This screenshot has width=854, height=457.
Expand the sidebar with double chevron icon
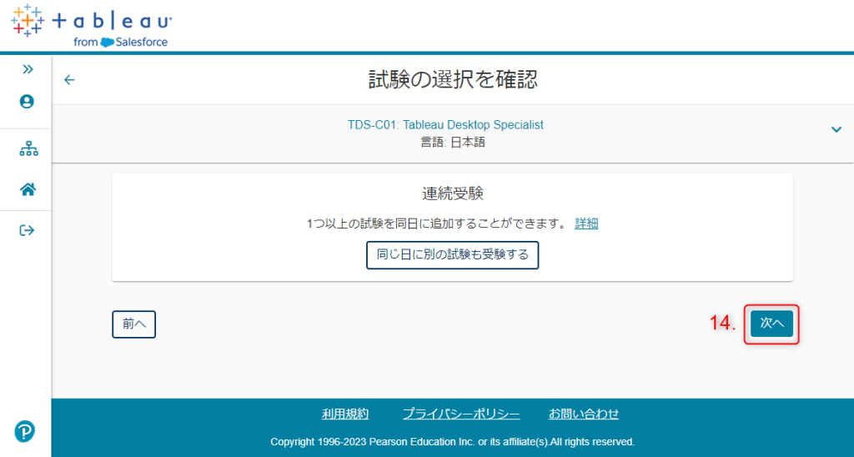28,69
